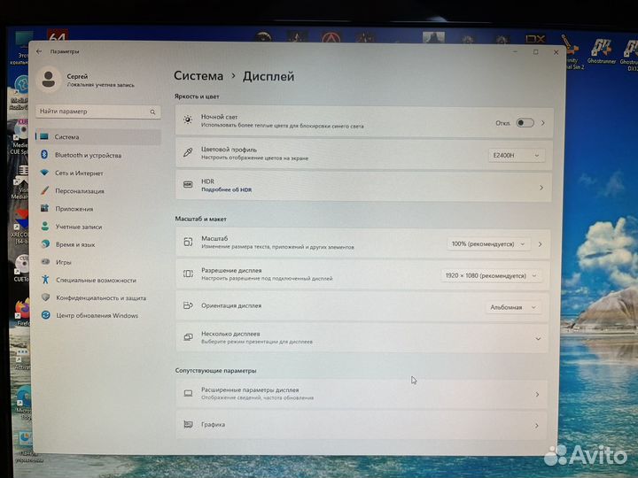Click the Разрешение дисплея icon
This screenshot has height=478, width=638.
(188, 274)
